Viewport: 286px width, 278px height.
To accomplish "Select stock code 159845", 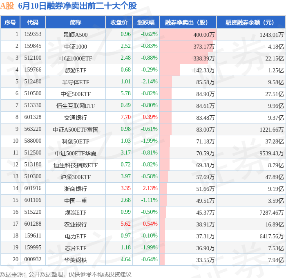I will 33,46.
